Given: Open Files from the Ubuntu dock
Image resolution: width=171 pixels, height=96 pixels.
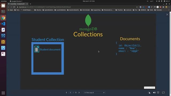Looking at the screenshot, I should tap(3, 6).
